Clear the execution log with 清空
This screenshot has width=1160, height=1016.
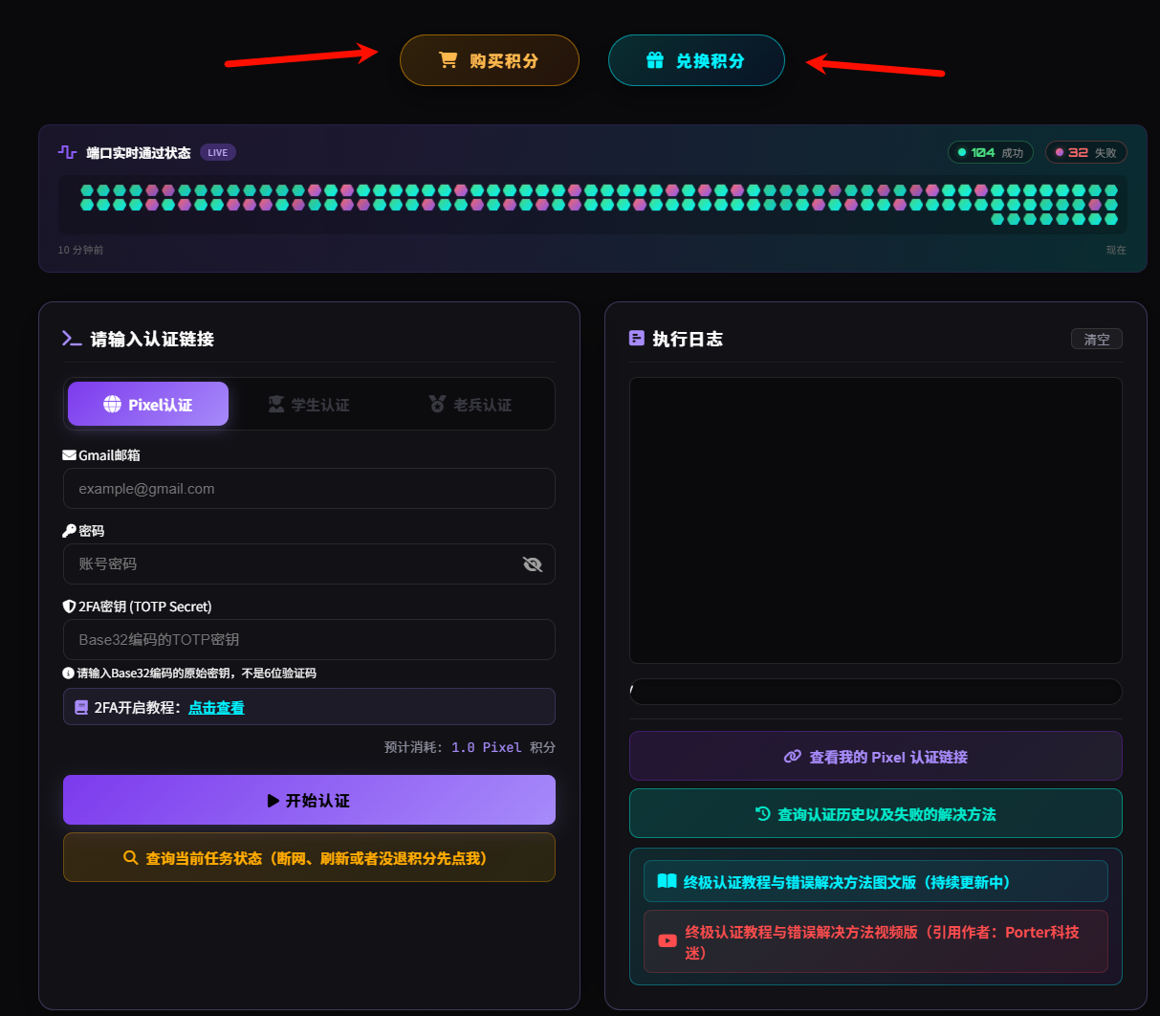(x=1097, y=340)
